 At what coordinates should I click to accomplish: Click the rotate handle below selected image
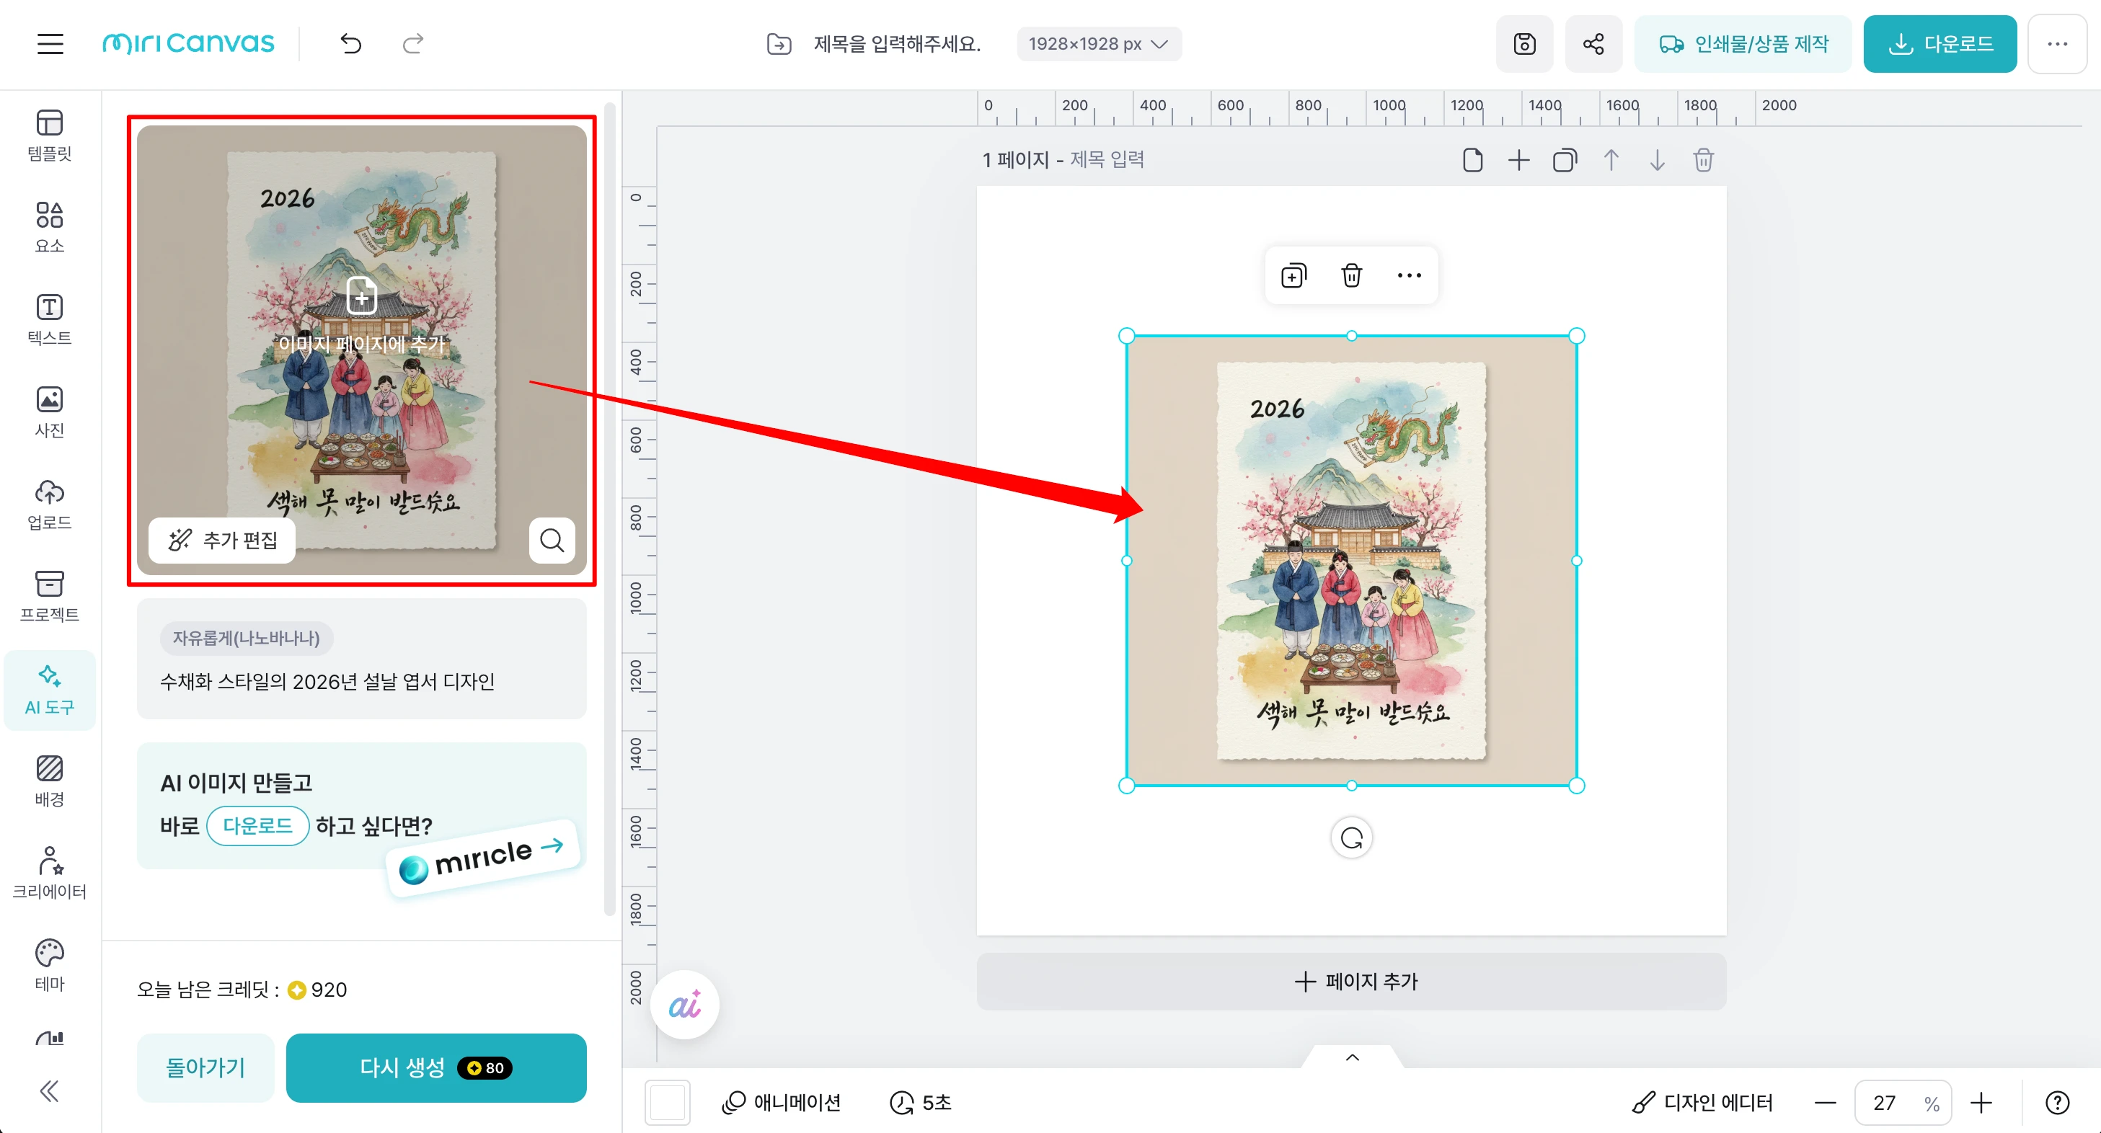(x=1351, y=838)
